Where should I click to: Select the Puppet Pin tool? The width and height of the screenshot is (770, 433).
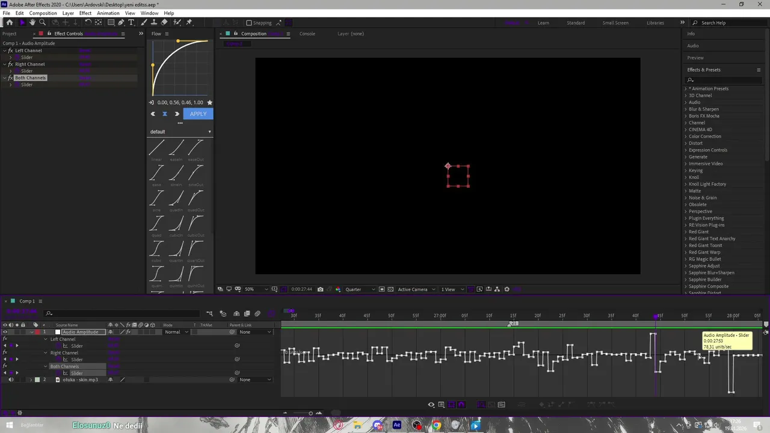[189, 22]
